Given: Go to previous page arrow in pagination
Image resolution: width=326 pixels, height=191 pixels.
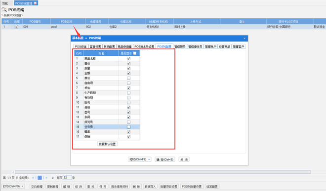Looking at the screenshot, I should (x=33, y=178).
